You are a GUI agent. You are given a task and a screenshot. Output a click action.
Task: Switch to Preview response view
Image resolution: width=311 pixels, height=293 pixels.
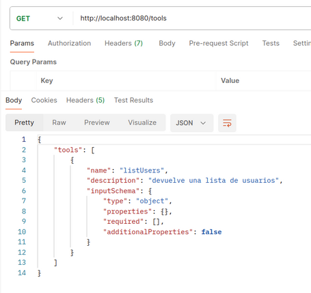click(97, 123)
